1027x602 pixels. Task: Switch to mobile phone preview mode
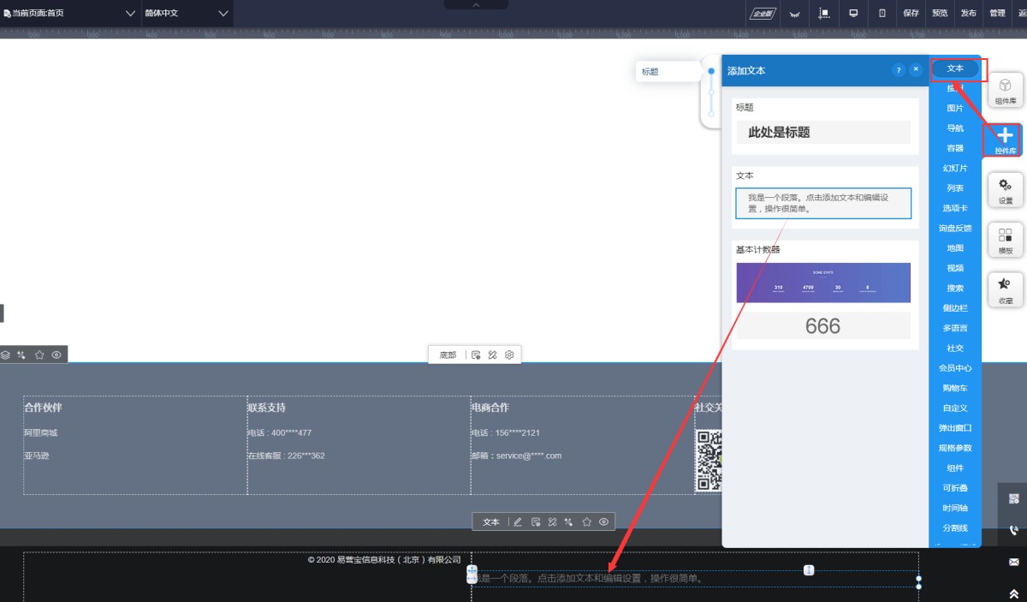click(x=882, y=13)
